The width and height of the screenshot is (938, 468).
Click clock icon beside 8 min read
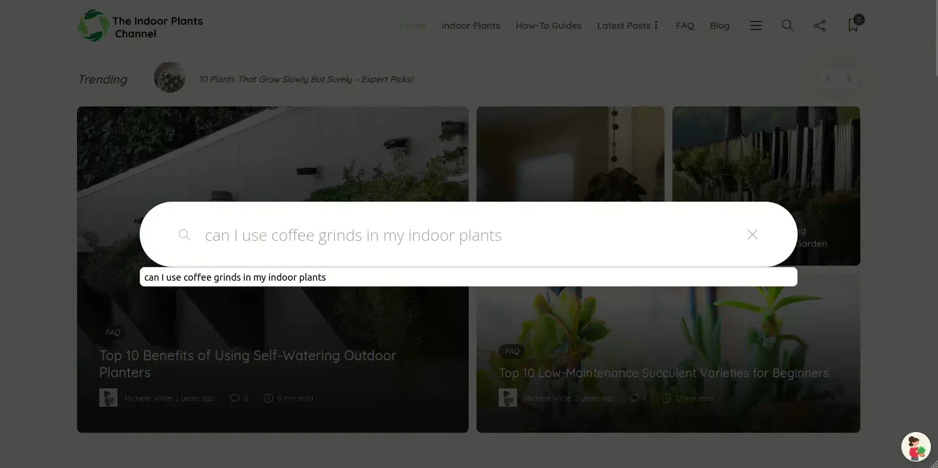(x=268, y=398)
